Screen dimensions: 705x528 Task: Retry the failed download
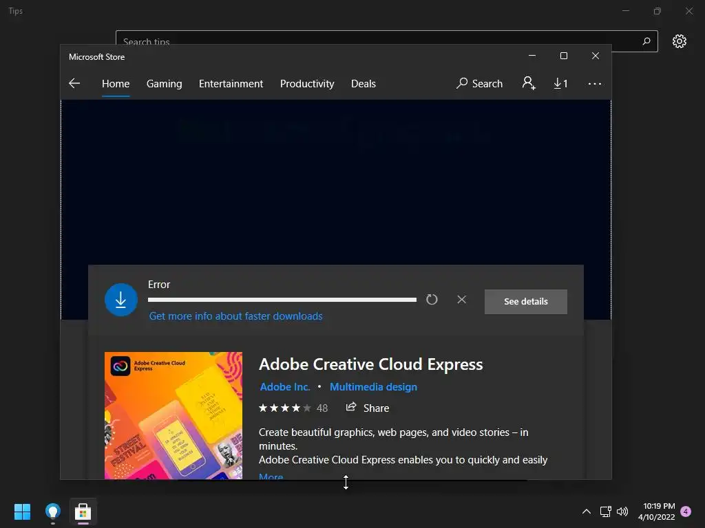[x=432, y=300]
